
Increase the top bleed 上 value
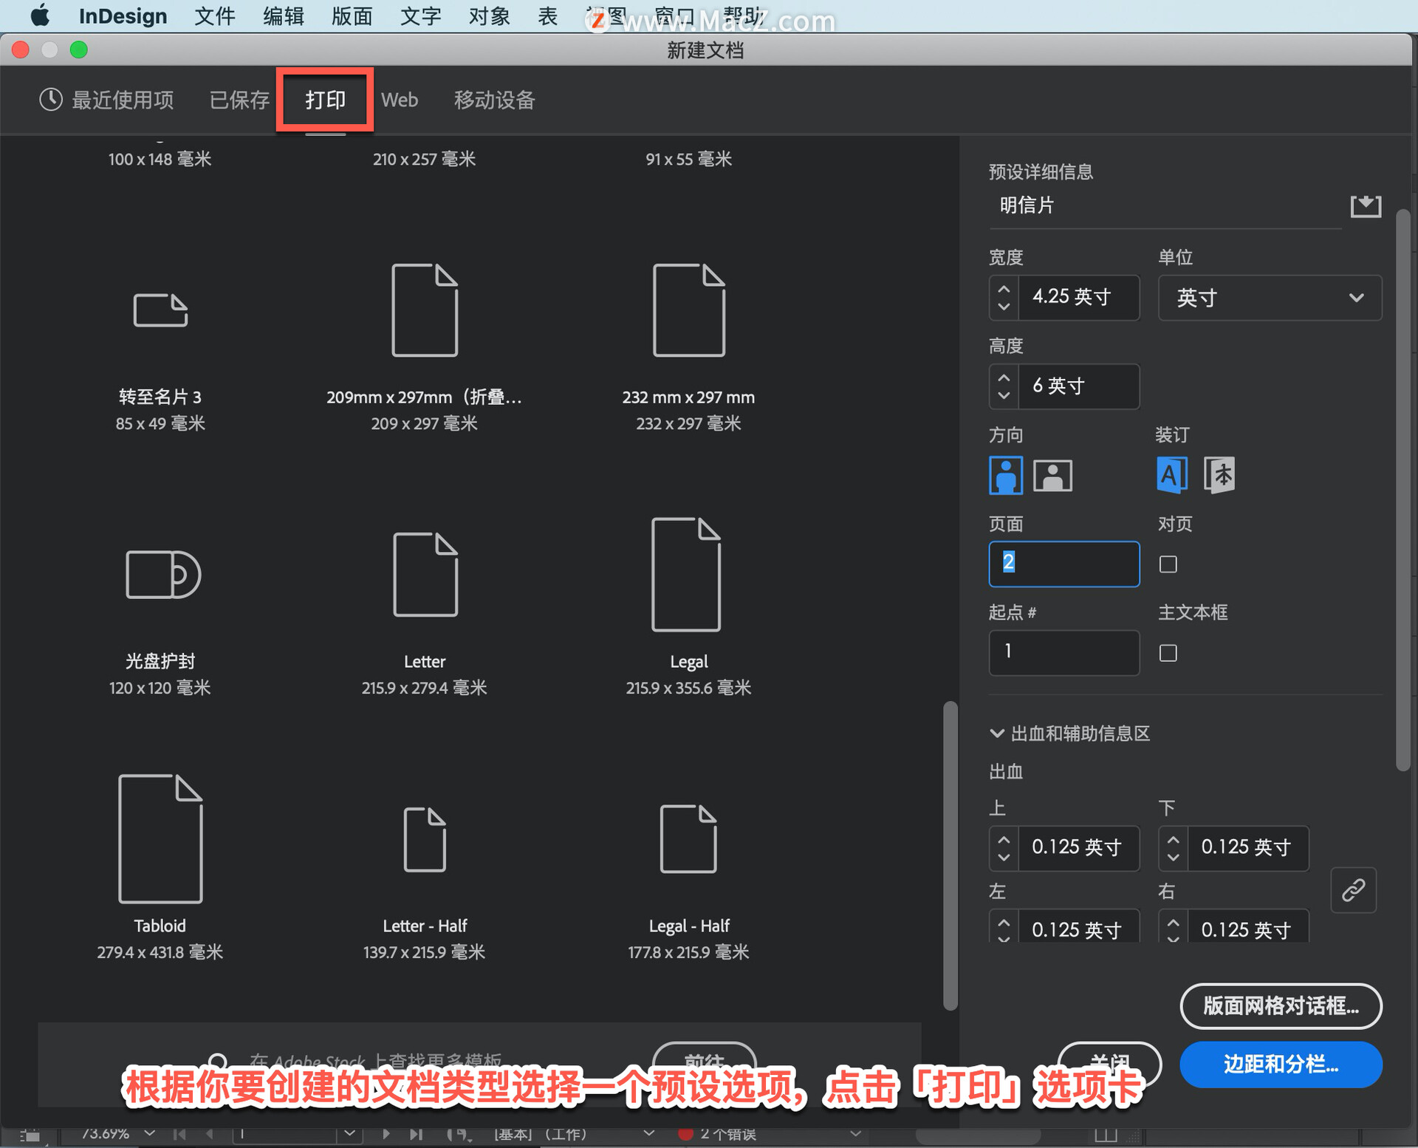point(1004,839)
